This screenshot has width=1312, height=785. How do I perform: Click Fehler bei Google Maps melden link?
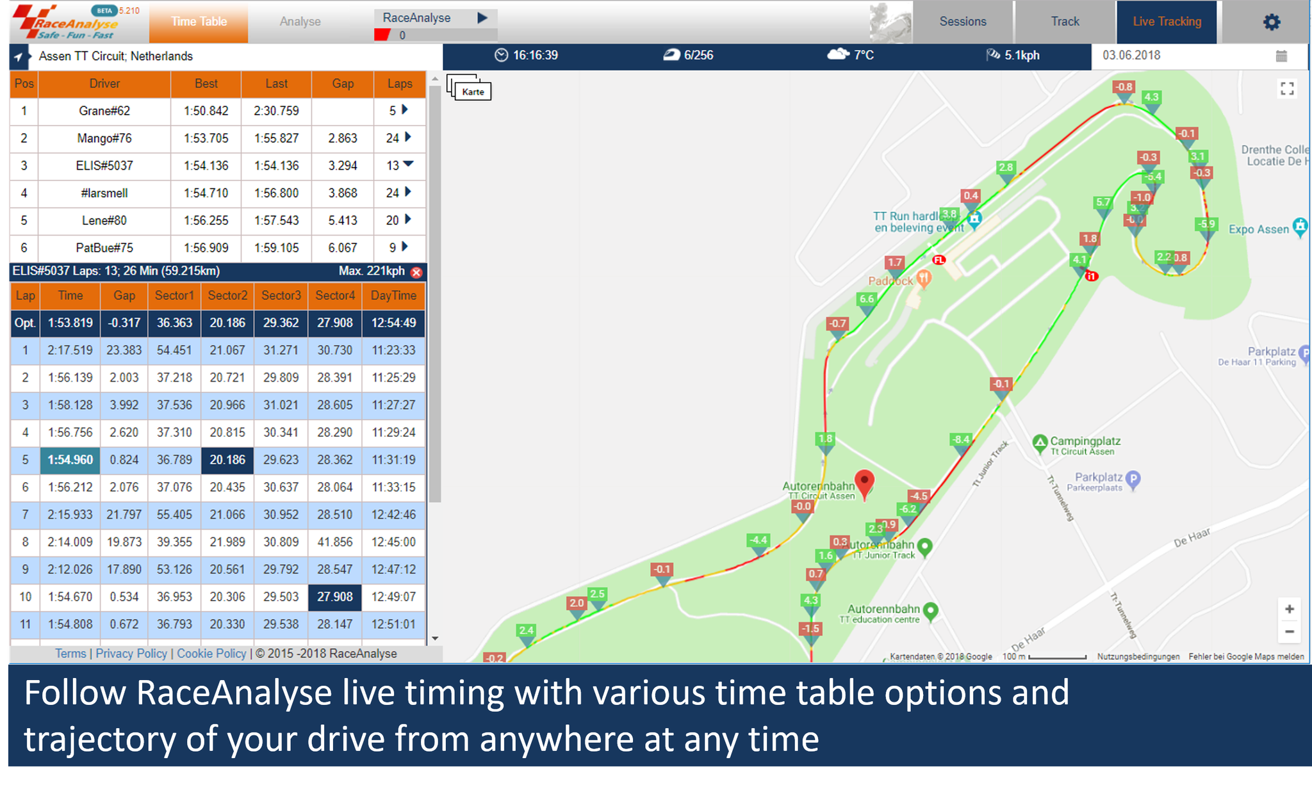[1246, 656]
